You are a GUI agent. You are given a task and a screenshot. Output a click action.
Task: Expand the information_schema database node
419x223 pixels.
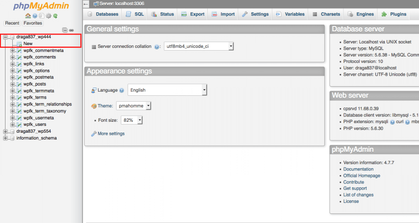click(5, 138)
